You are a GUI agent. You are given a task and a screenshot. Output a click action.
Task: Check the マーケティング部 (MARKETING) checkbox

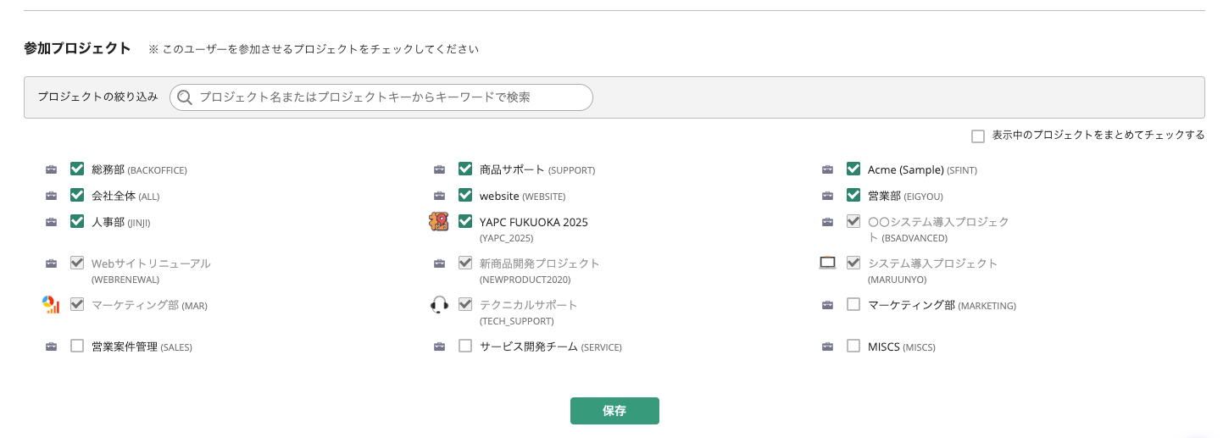(853, 304)
